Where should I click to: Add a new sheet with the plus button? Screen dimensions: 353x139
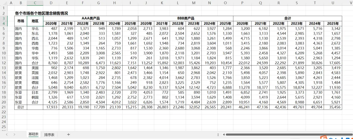[69, 134]
